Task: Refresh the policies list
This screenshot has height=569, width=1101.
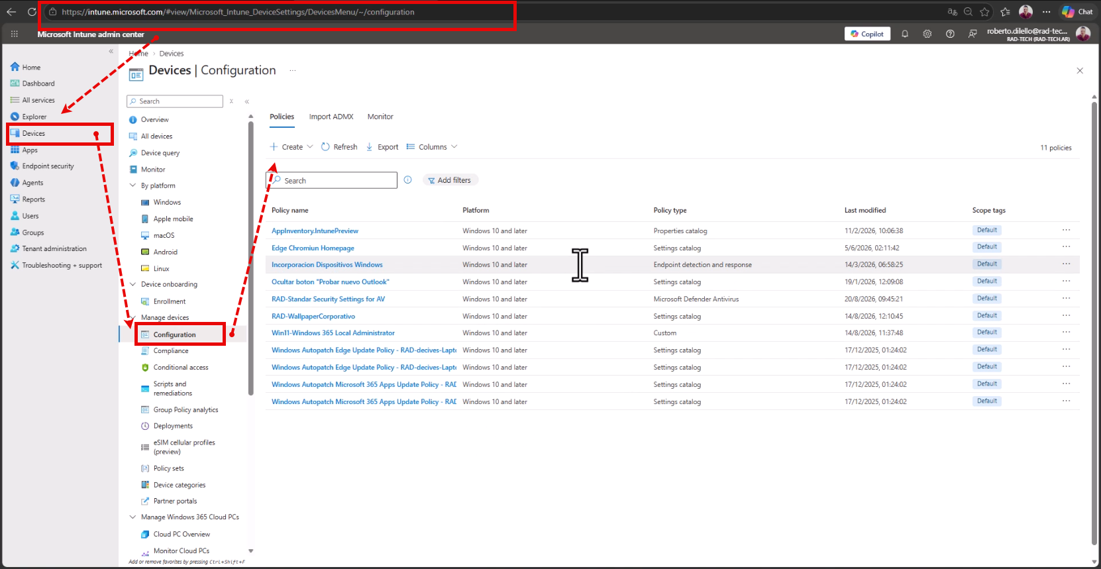Action: 339,147
